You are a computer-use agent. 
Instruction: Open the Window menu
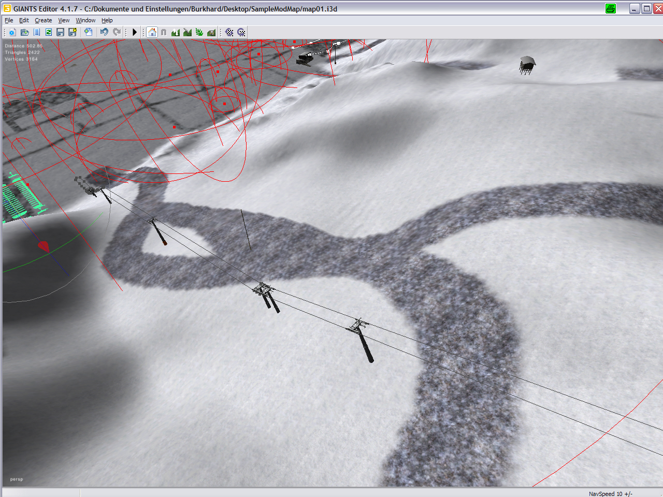[x=85, y=20]
